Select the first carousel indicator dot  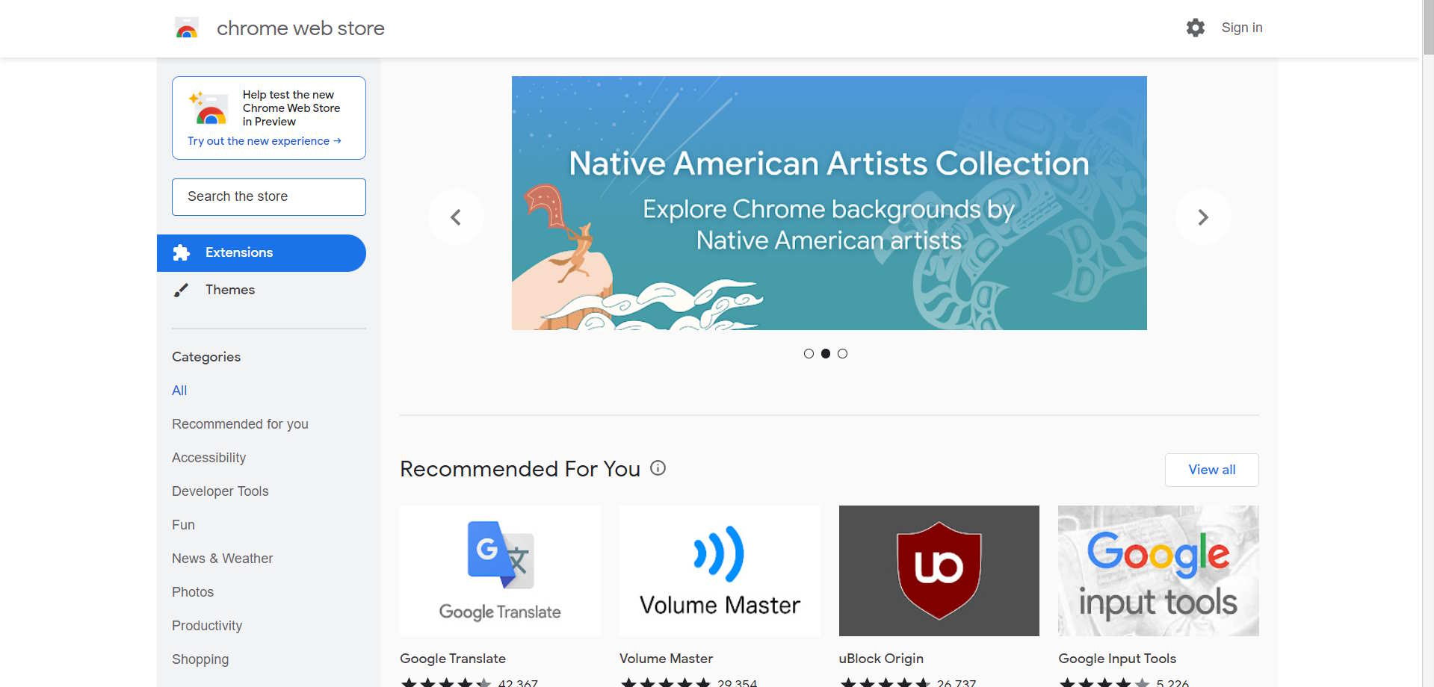point(809,354)
